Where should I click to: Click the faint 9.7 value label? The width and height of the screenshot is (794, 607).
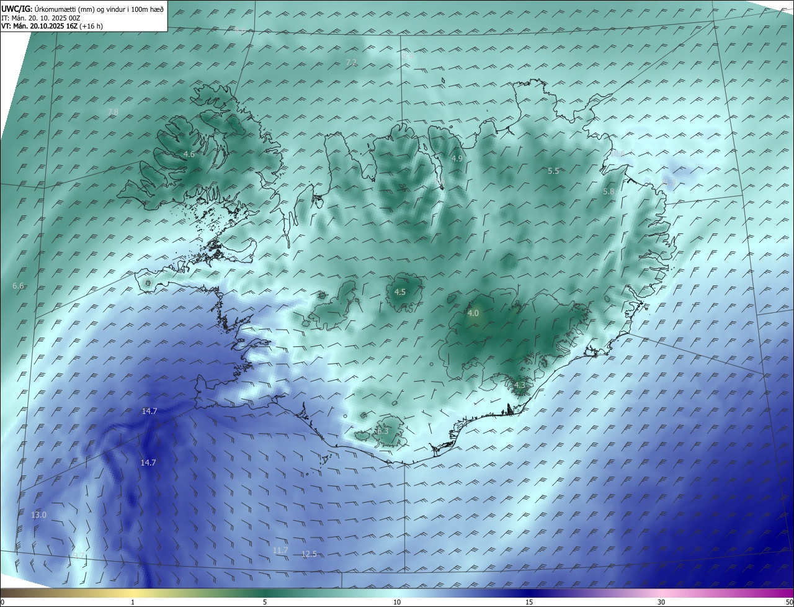click(x=79, y=555)
